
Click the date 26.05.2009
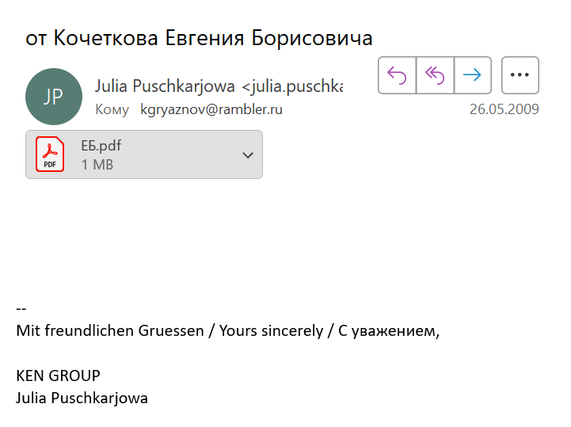[x=504, y=109]
